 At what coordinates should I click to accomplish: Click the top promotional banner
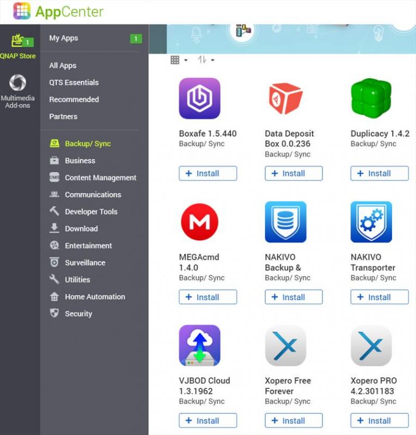(x=291, y=39)
